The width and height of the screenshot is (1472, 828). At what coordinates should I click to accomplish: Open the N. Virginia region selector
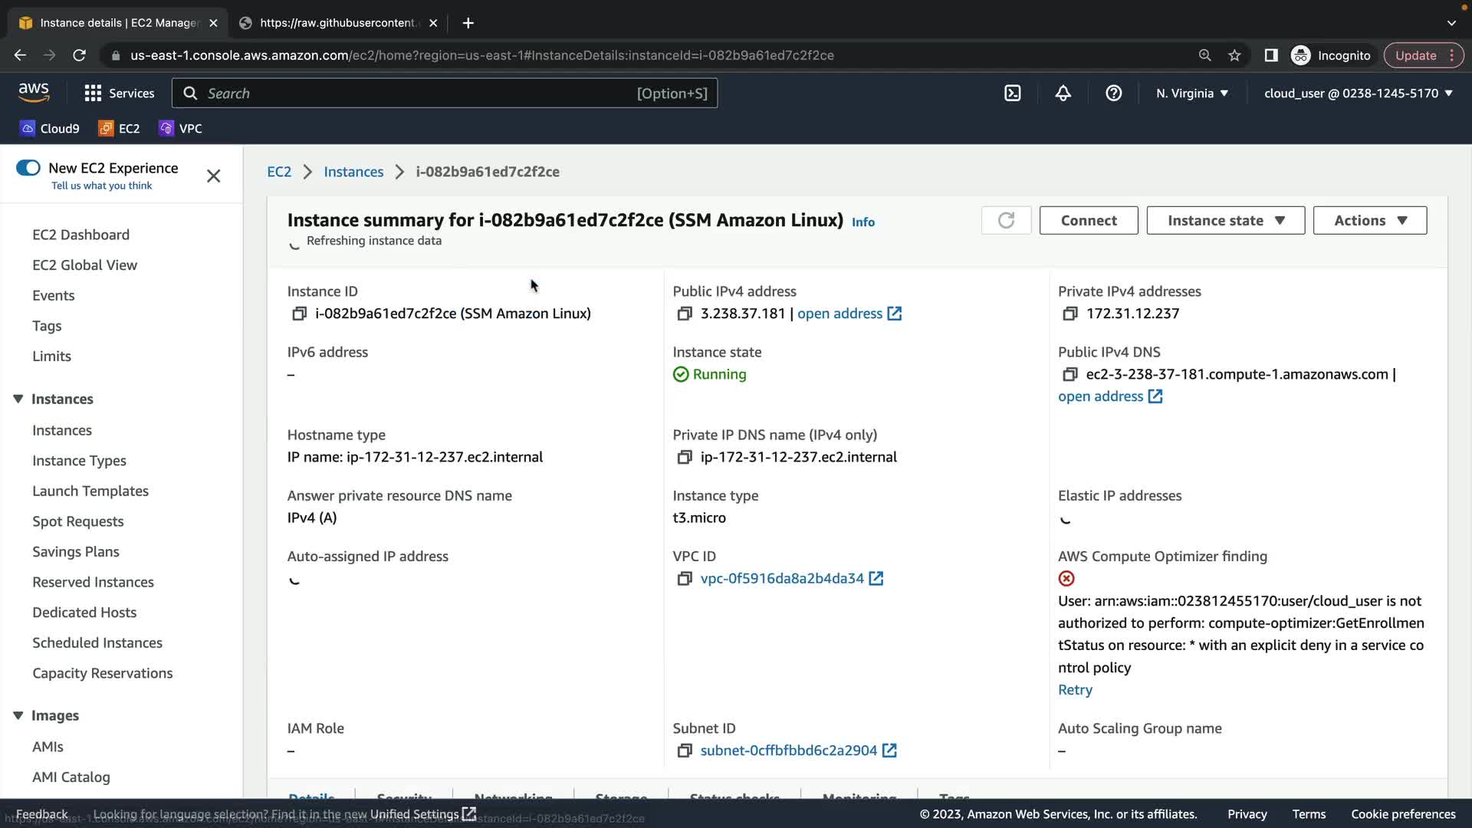(x=1192, y=94)
